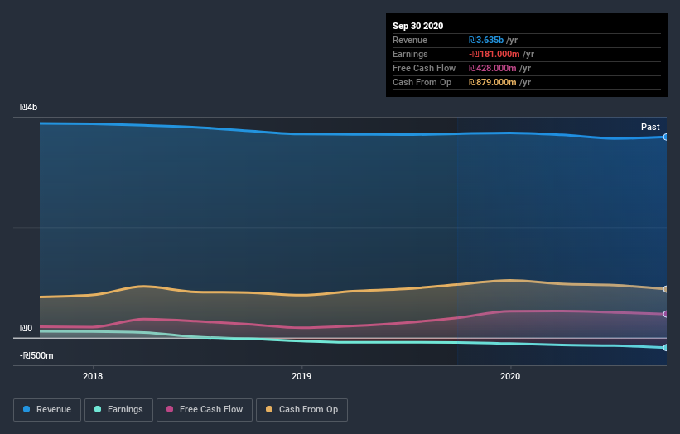This screenshot has height=434, width=680.
Task: Click the ₪4b y-axis label
Action: pyautogui.click(x=28, y=107)
